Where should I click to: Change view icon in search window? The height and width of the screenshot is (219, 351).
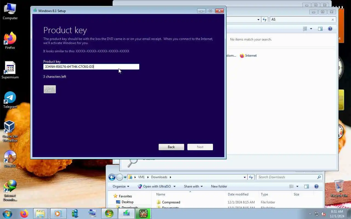pyautogui.click(x=305, y=29)
